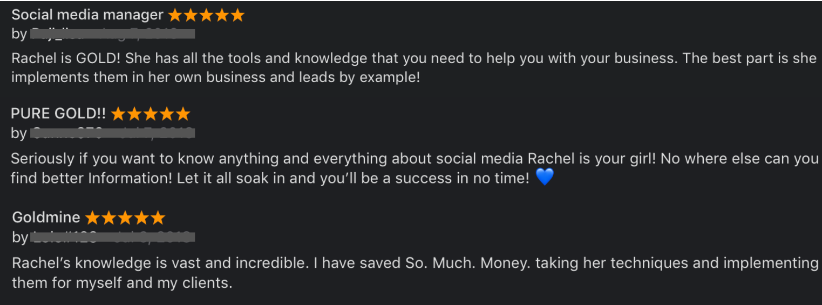Click the stars next to PURE GOLD!!
The width and height of the screenshot is (822, 305).
tap(151, 113)
